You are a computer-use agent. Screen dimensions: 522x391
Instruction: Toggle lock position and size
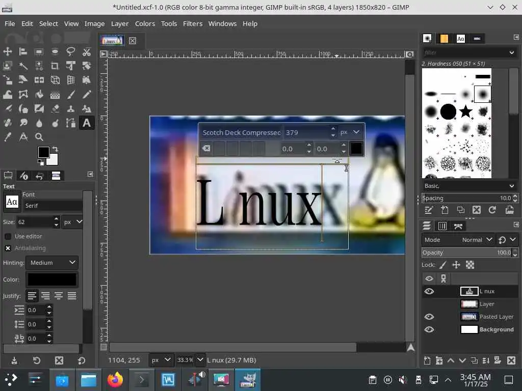[456, 265]
